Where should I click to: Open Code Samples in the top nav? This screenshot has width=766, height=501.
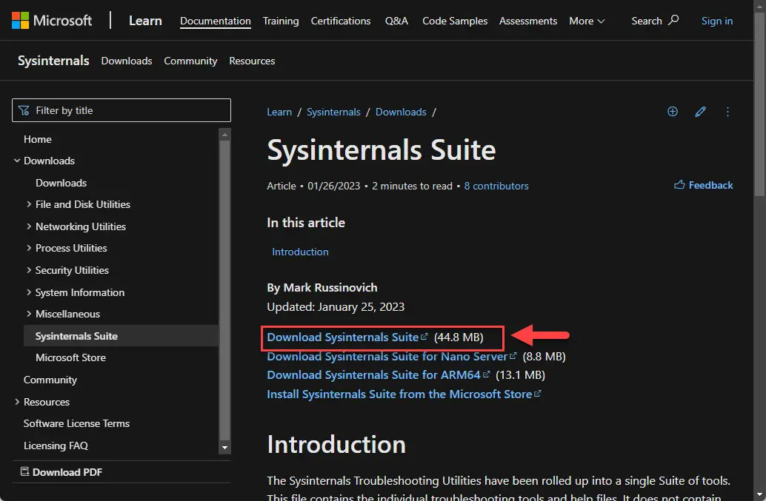coord(455,21)
